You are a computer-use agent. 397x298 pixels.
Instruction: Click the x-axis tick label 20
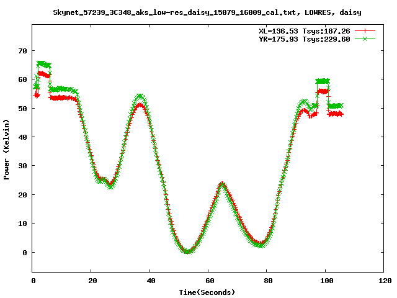(x=91, y=281)
